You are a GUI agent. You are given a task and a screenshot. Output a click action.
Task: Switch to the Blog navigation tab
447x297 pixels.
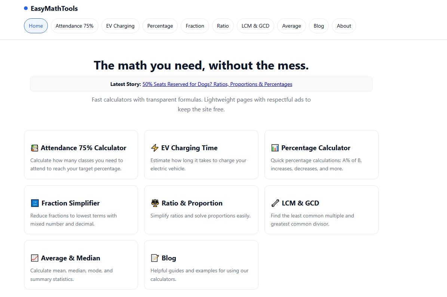319,26
